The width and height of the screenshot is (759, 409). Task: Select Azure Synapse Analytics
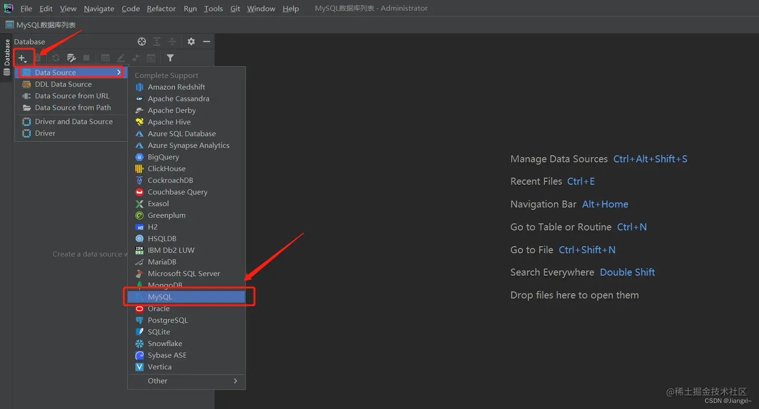(x=186, y=145)
